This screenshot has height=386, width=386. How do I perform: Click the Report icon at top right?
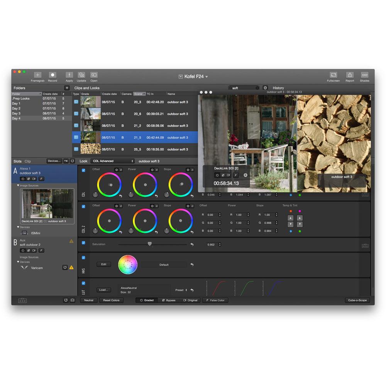tap(350, 76)
